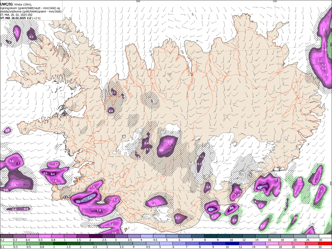Image resolution: width=332 pixels, height=249 pixels.
Task: Click the rigning/skúrir description line
Action: click(30, 8)
